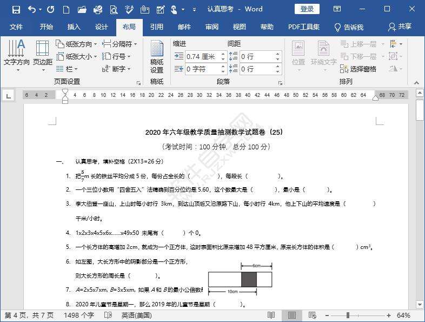Image resolution: width=425 pixels, height=322 pixels.
Task: Click the Save icon in quick access toolbar
Action: 16,10
